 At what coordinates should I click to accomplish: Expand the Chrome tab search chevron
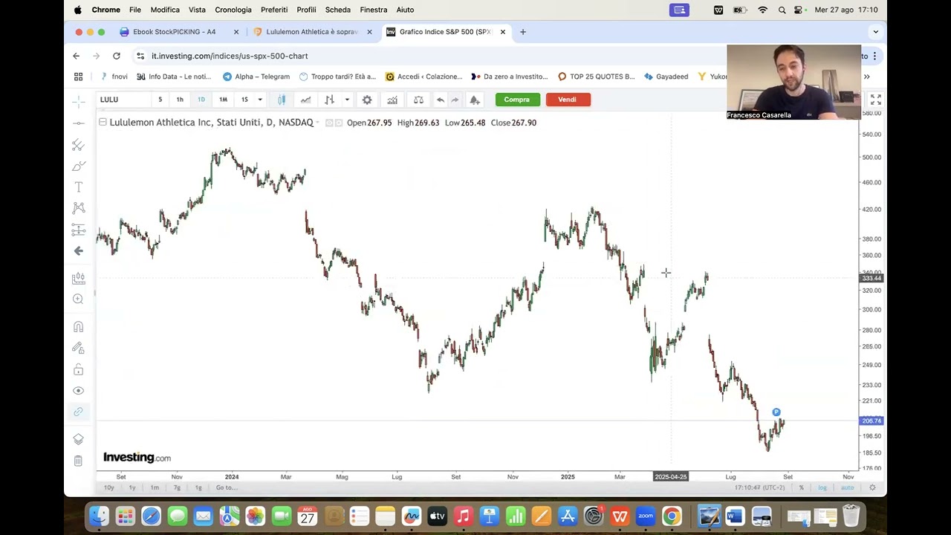875,32
